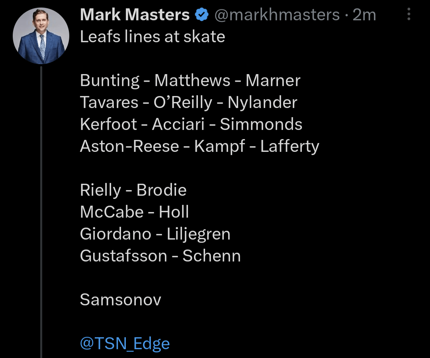The width and height of the screenshot is (430, 358).
Task: Click the name Bunting in the tweet
Action: (109, 81)
